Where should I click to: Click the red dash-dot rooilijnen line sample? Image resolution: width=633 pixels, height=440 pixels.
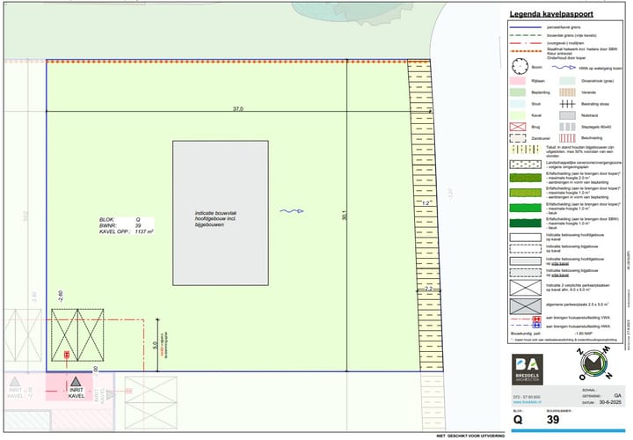[x=525, y=43]
